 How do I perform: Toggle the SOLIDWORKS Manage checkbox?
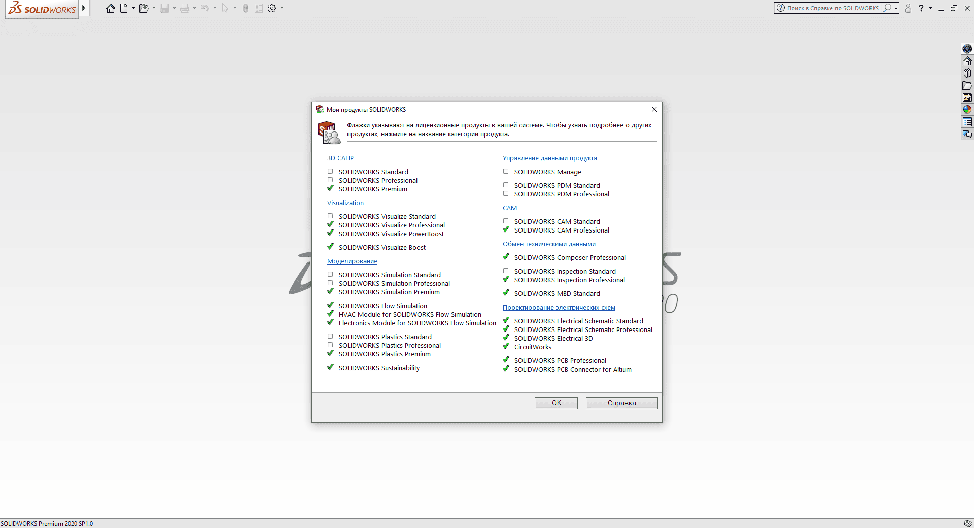tap(506, 172)
